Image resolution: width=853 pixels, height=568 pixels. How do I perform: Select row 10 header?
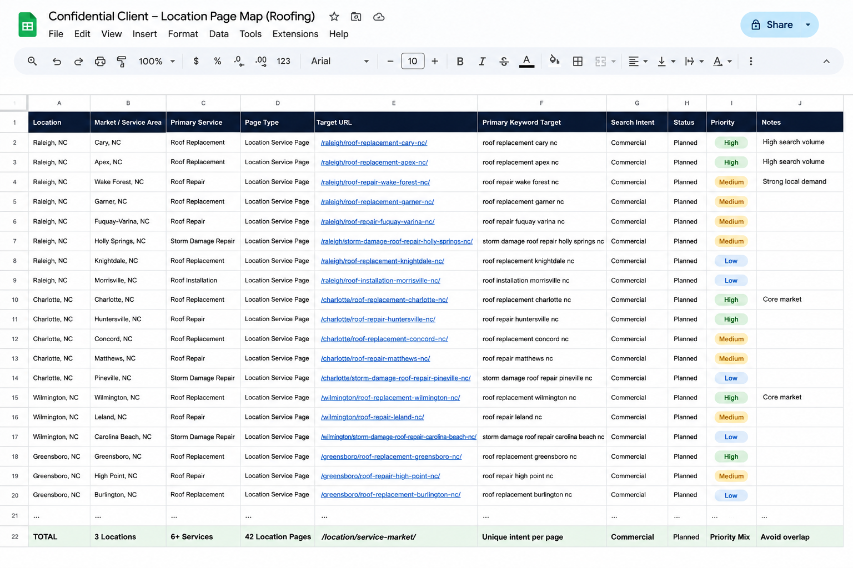pyautogui.click(x=14, y=300)
